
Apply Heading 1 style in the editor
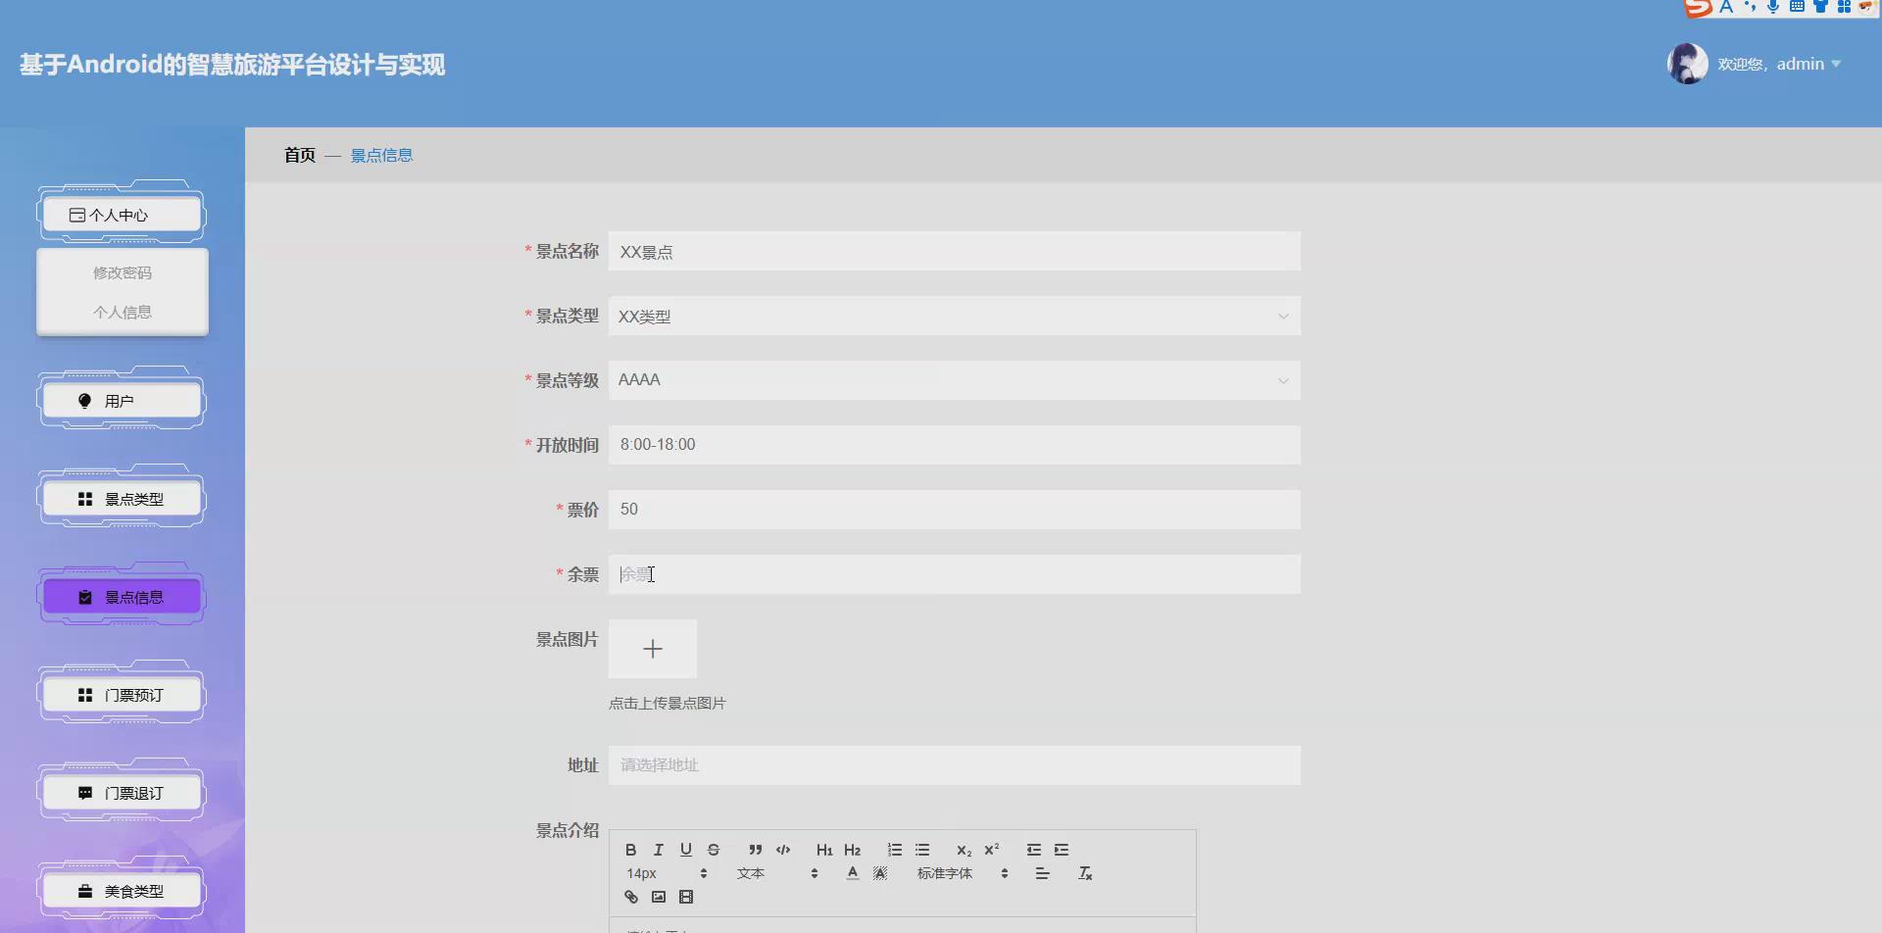[x=824, y=850]
